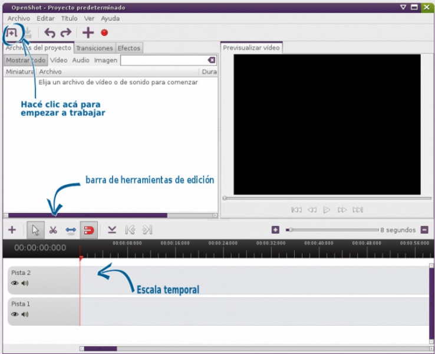This screenshot has width=435, height=354.
Task: Add a new track with the timeline plus icon
Action: tap(12, 230)
